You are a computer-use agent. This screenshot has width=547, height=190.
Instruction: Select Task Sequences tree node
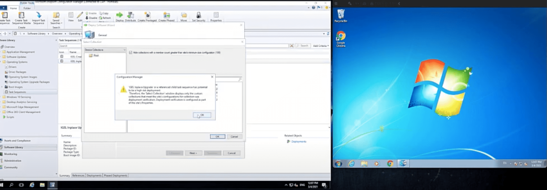17,92
